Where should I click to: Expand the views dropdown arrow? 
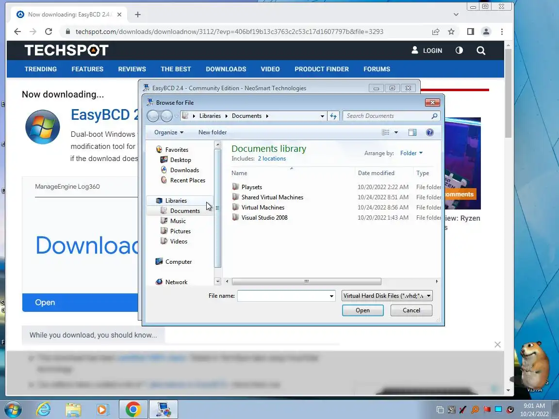pos(396,132)
